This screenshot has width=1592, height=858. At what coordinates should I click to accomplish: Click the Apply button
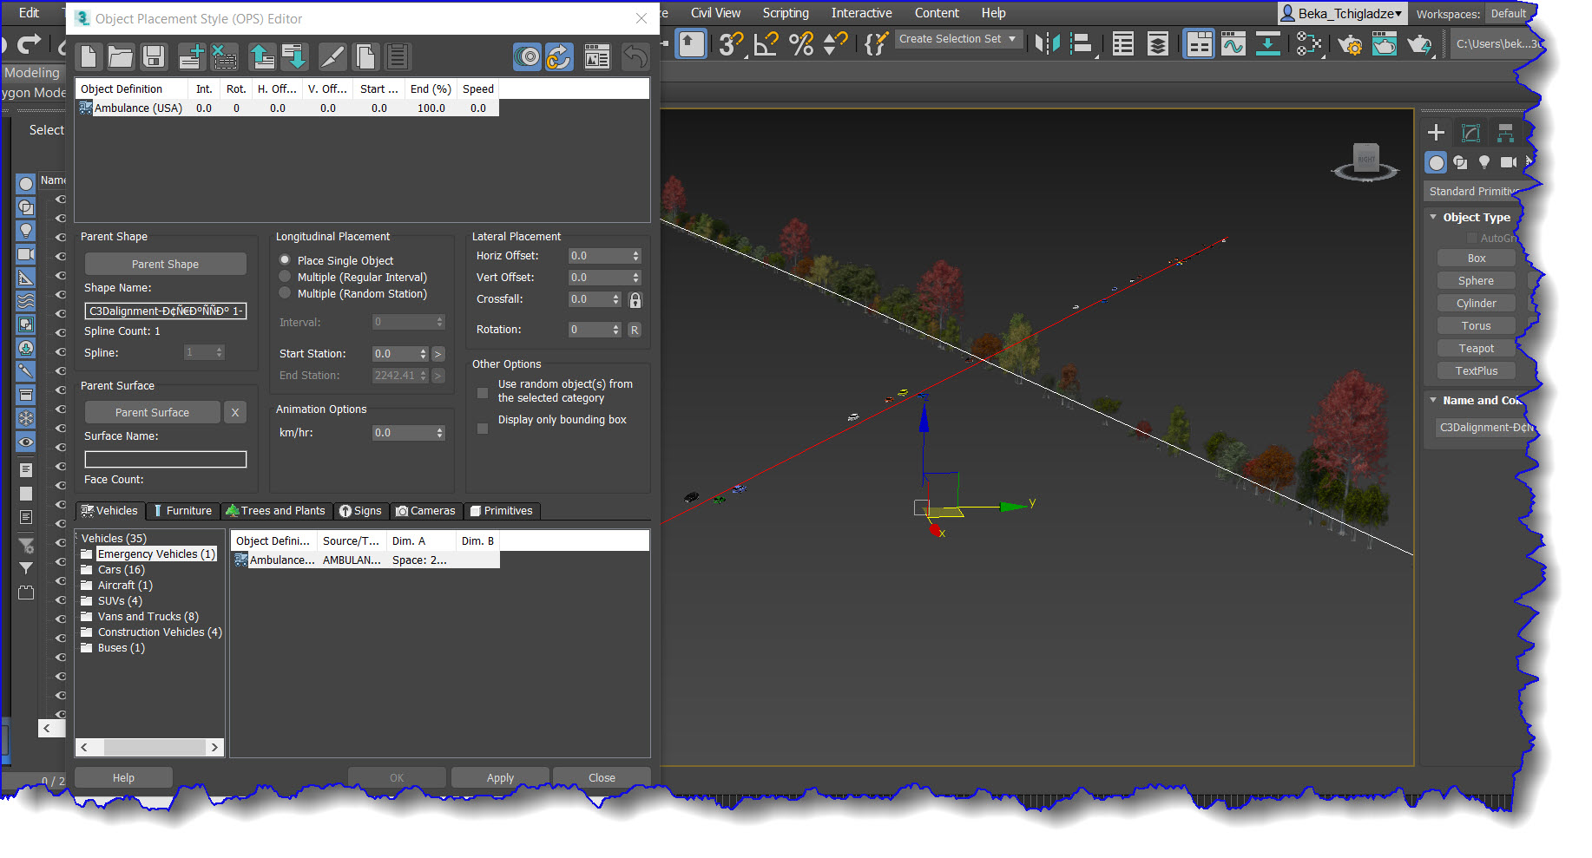click(499, 776)
